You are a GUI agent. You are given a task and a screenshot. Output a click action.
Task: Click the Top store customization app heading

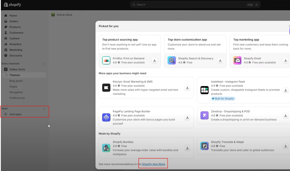[x=187, y=40]
